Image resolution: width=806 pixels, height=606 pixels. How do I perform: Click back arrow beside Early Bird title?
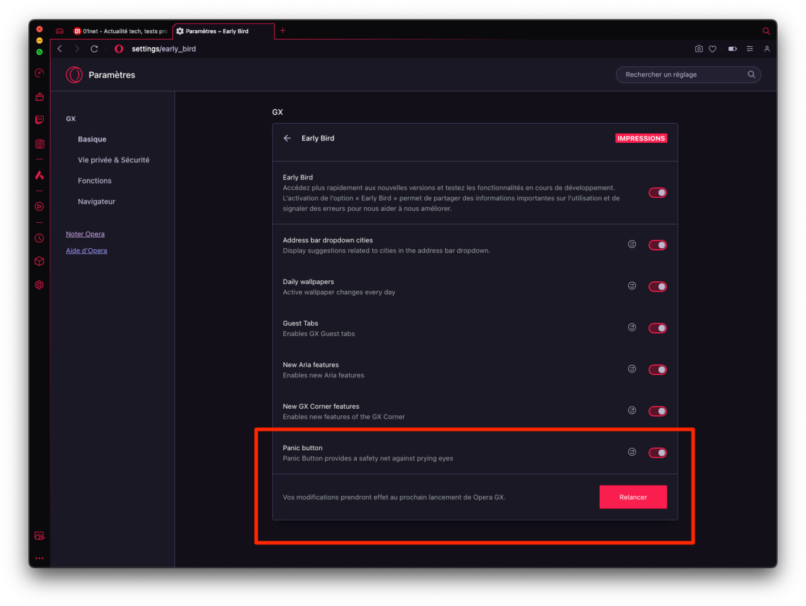pyautogui.click(x=287, y=138)
